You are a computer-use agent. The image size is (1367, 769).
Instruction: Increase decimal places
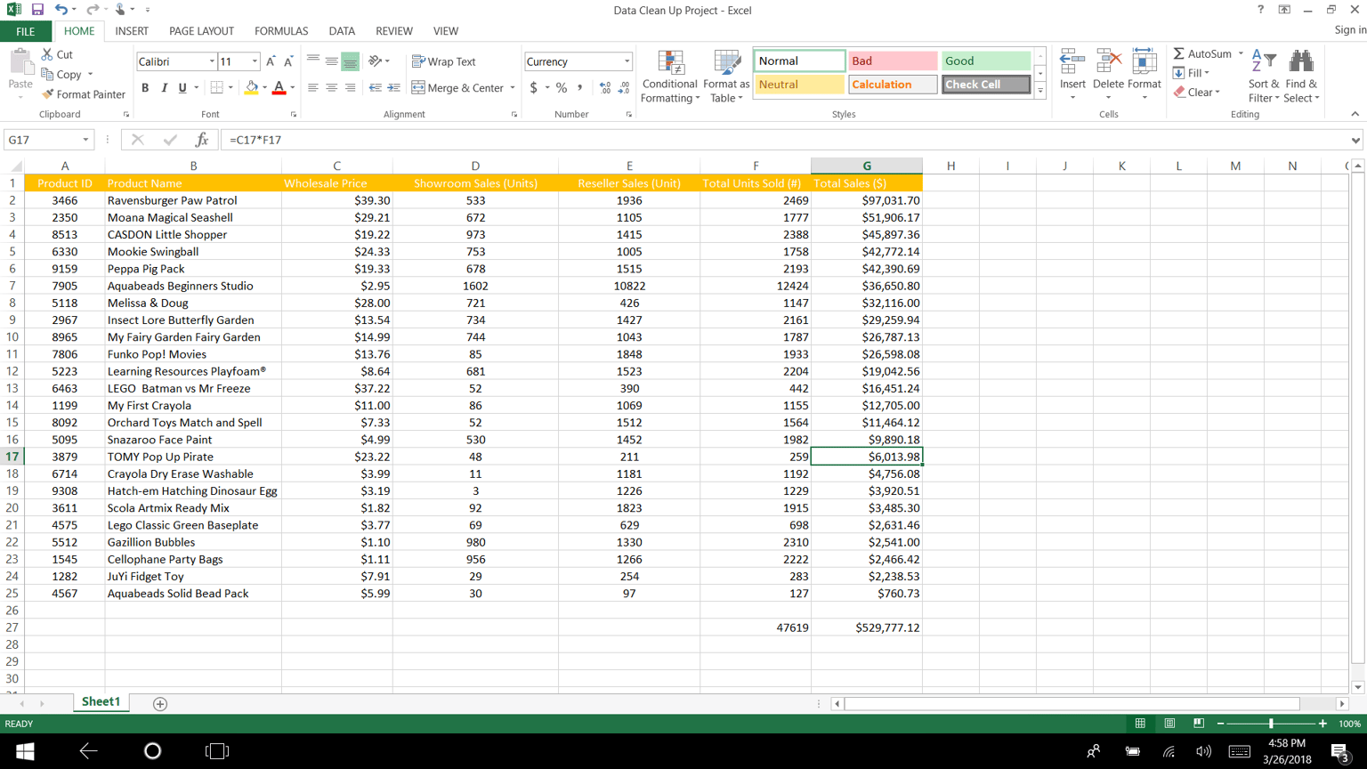tap(605, 88)
